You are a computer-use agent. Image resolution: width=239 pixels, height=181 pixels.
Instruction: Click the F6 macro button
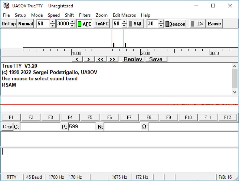tap(109, 117)
